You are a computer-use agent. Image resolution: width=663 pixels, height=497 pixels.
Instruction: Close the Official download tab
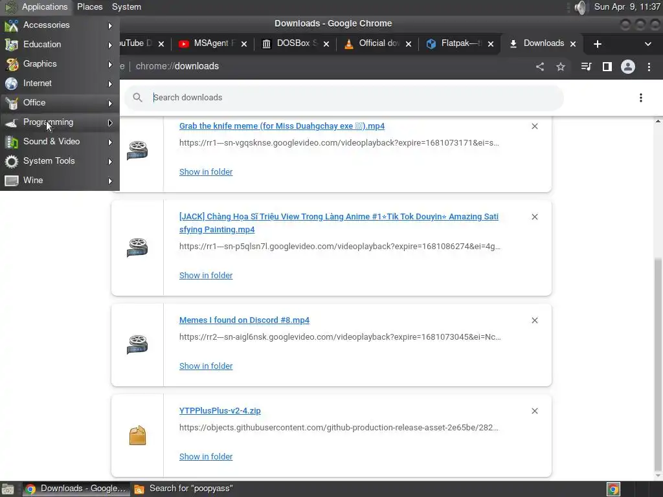pyautogui.click(x=408, y=44)
